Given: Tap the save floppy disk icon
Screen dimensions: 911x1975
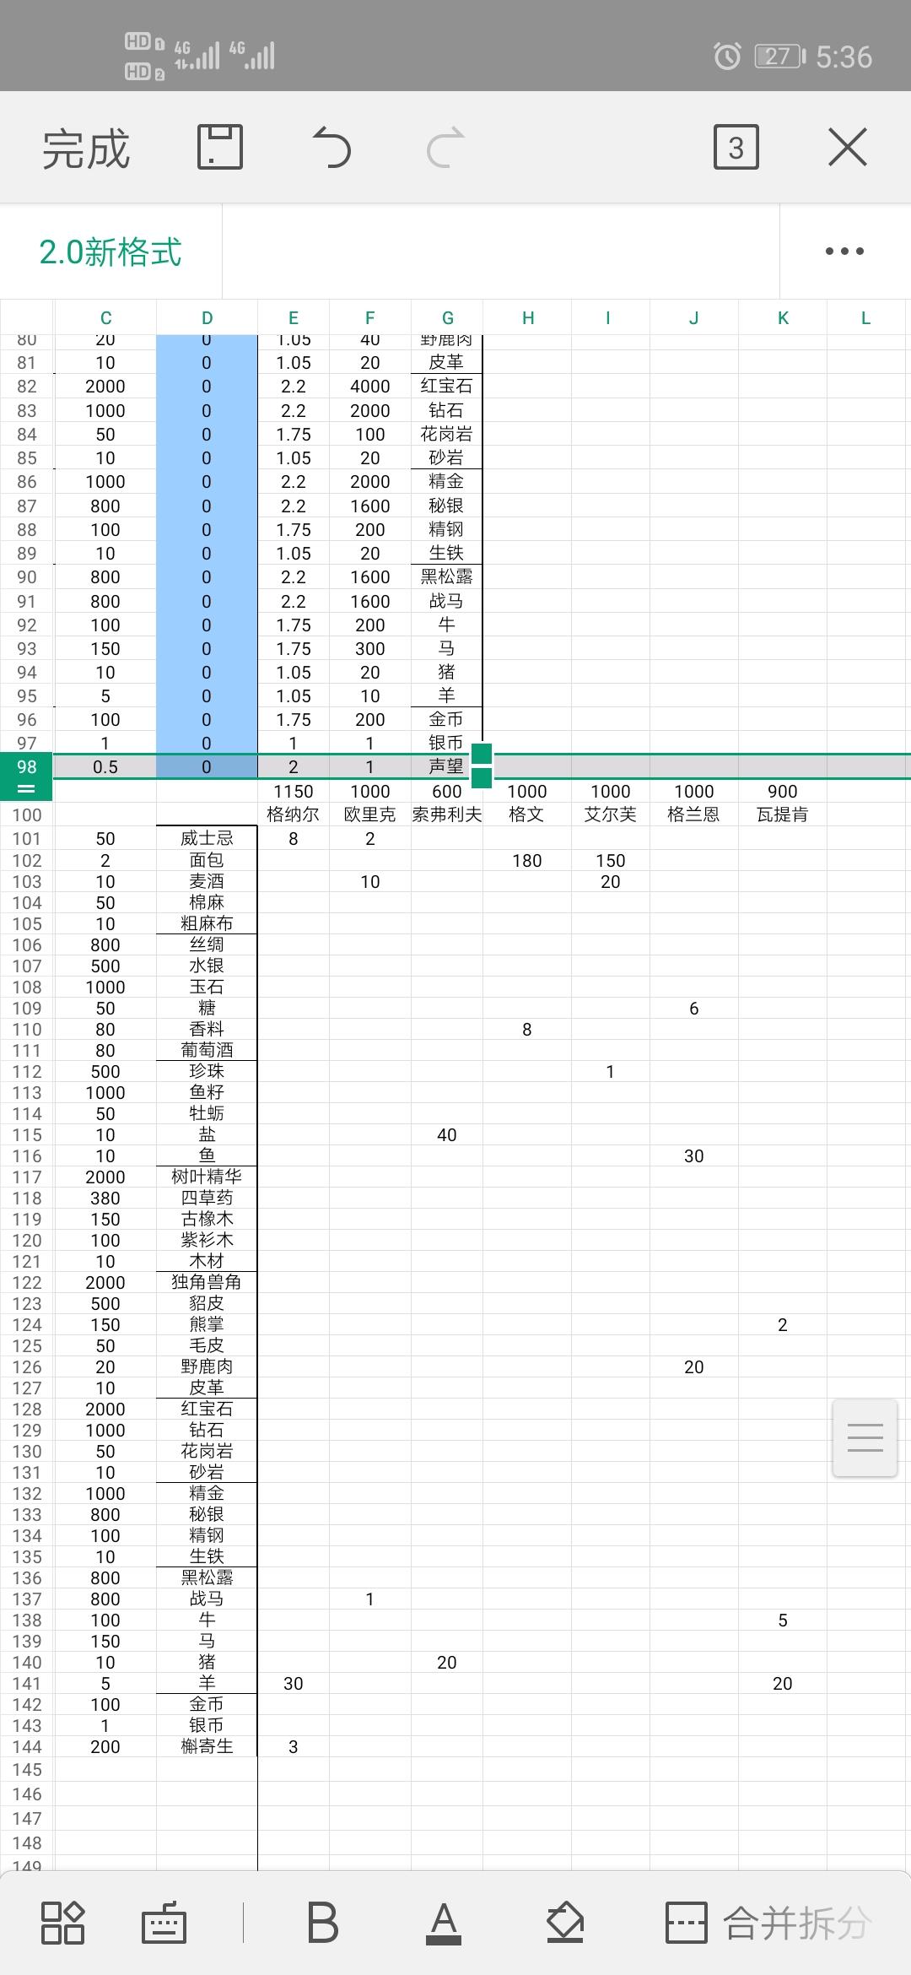Looking at the screenshot, I should click(x=220, y=148).
